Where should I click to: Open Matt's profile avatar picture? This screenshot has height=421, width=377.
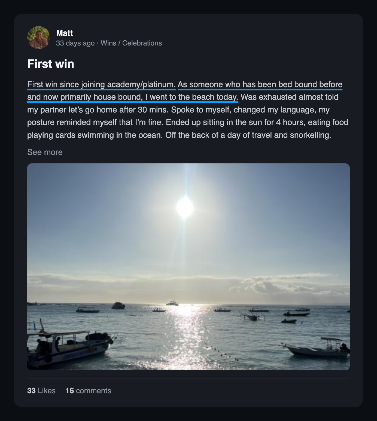(39, 38)
